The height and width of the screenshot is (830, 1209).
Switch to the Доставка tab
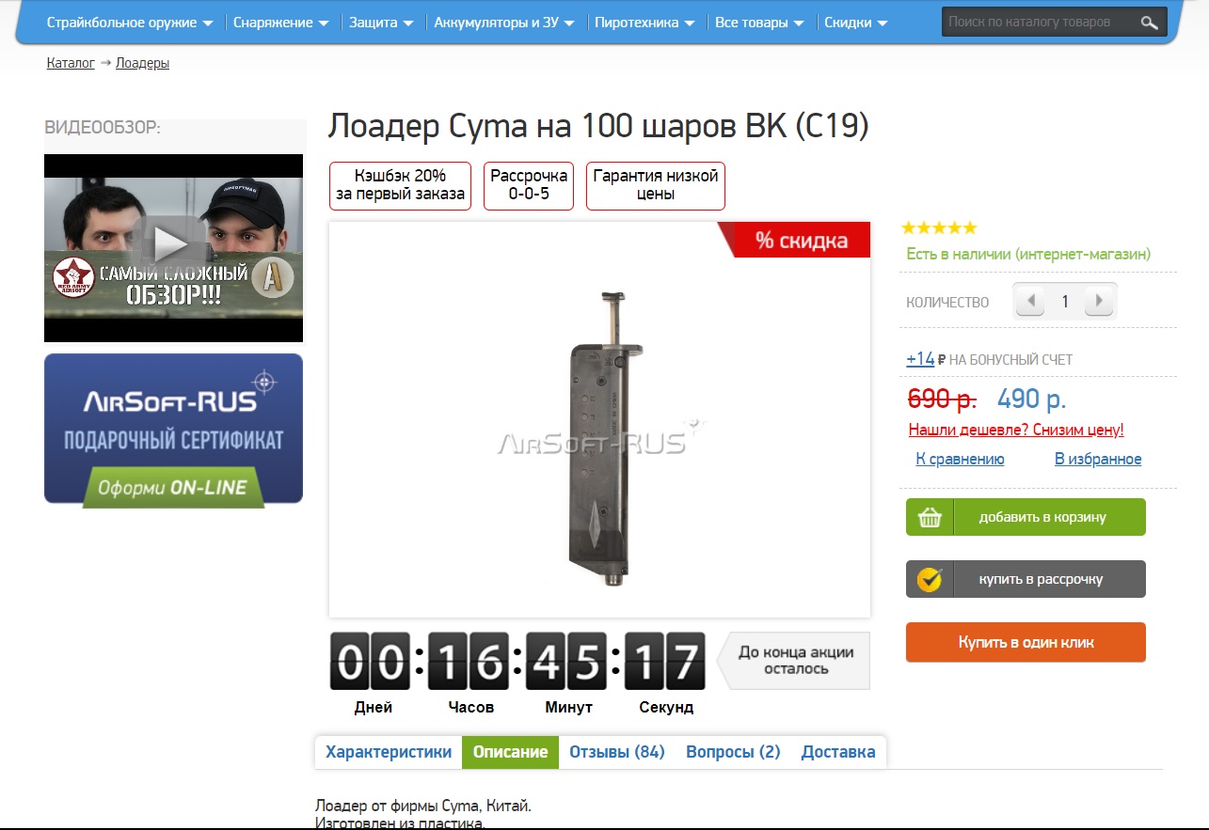838,752
